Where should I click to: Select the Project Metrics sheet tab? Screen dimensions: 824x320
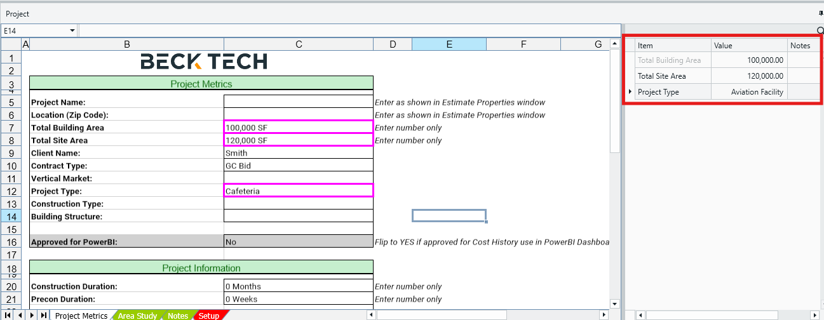(x=81, y=316)
